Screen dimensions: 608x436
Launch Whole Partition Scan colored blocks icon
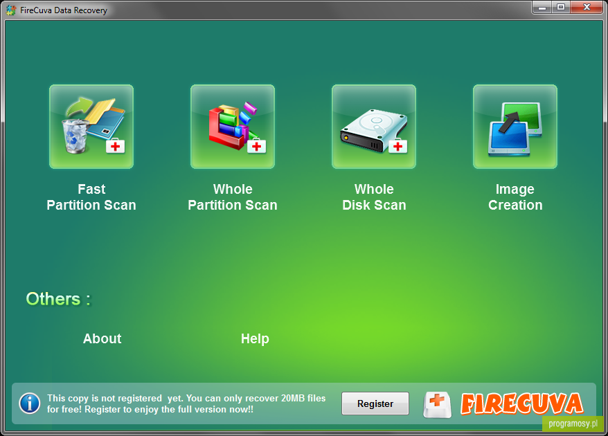[x=233, y=127]
